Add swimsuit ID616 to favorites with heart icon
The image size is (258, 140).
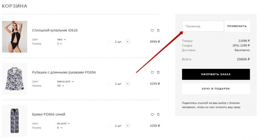point(152,30)
